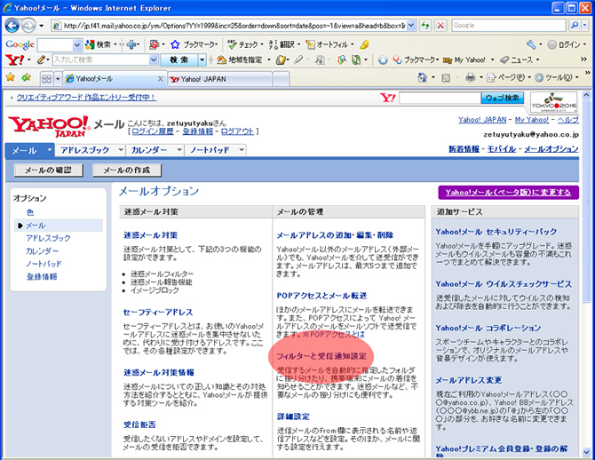The image size is (595, 460).
Task: Click the pencil icon on Yahoo toolbar
Action: click(x=41, y=60)
